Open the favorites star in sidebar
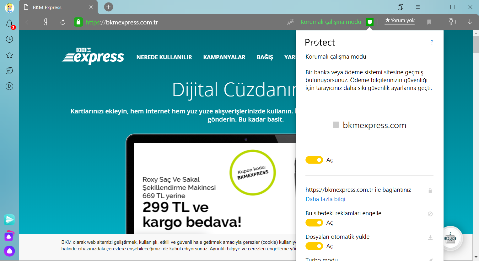Image resolution: width=479 pixels, height=261 pixels. coord(9,55)
